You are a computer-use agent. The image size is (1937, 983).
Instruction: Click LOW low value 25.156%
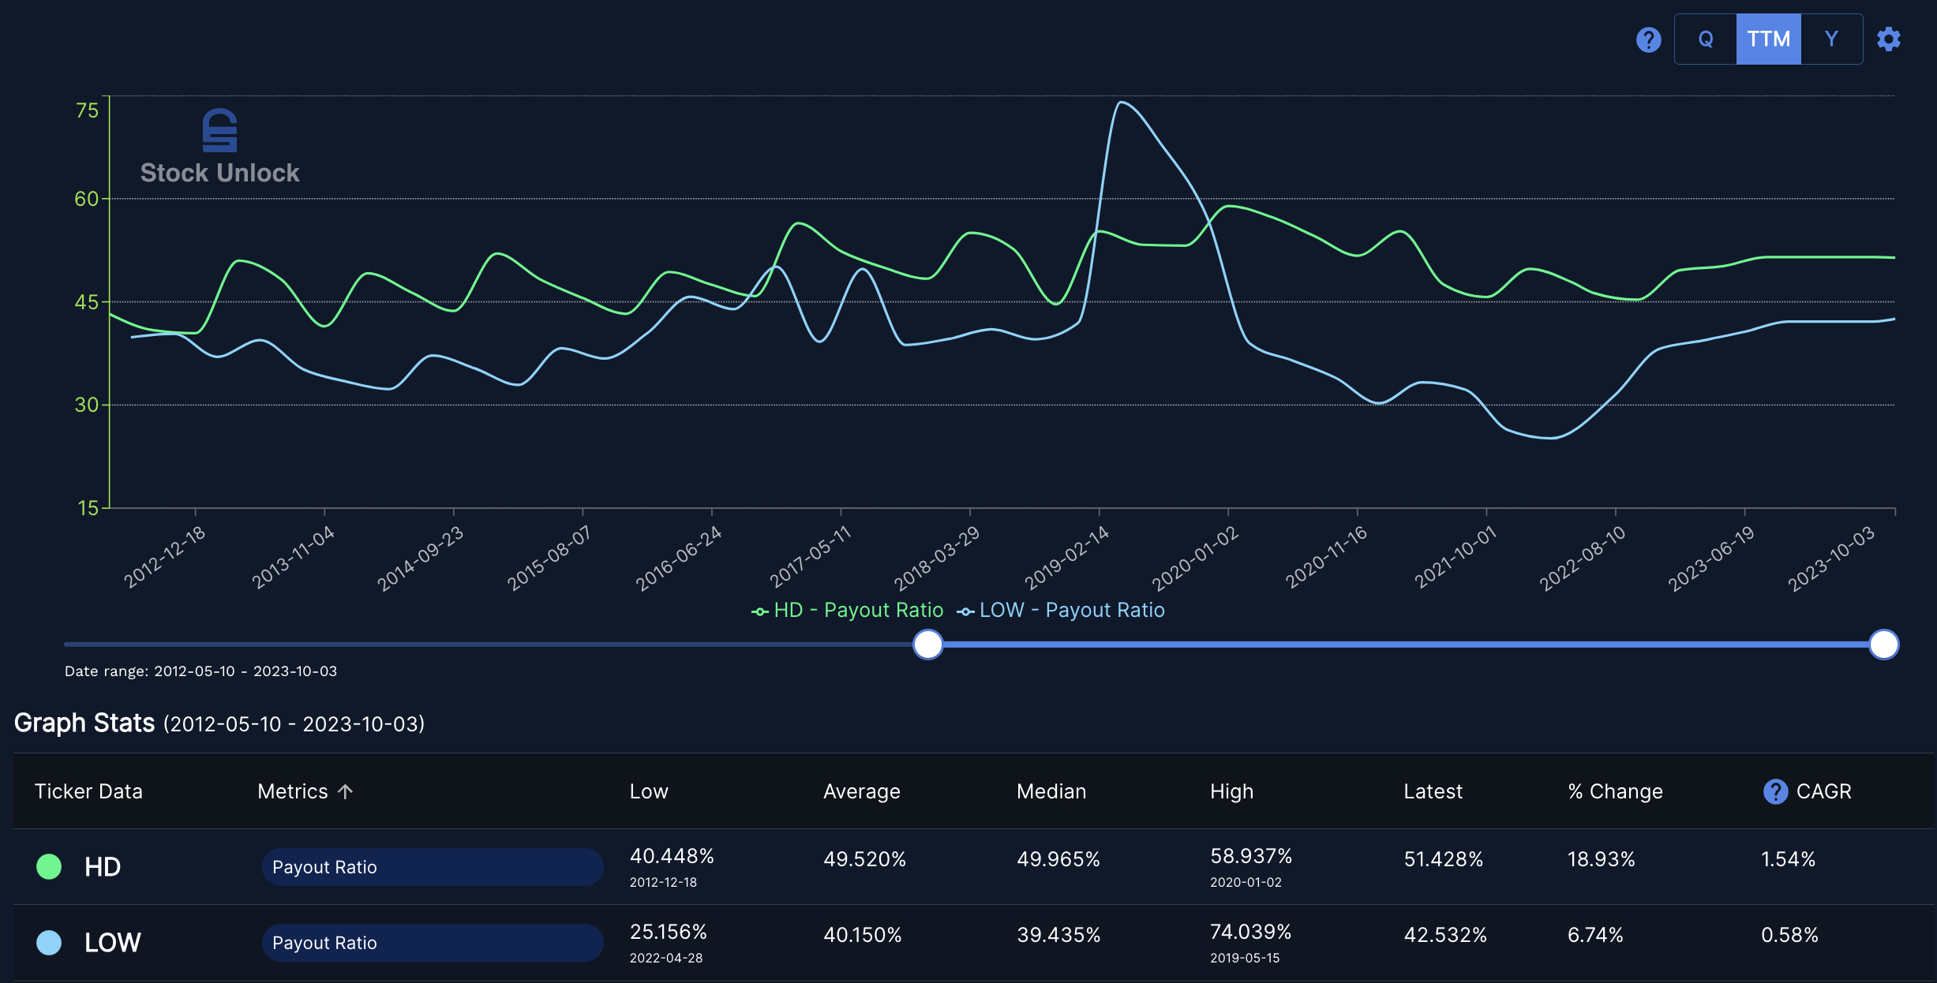669,932
